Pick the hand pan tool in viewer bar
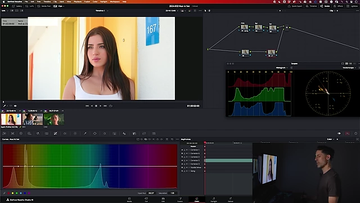 pyautogui.click(x=209, y=11)
